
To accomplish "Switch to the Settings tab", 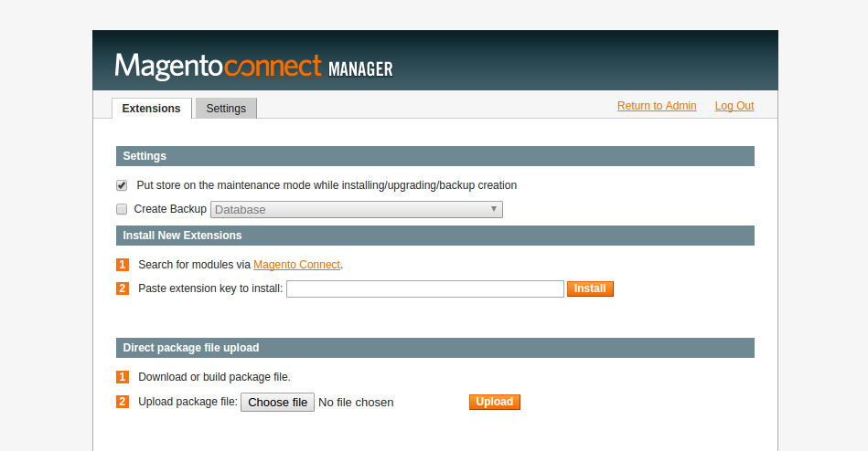I will coord(226,109).
